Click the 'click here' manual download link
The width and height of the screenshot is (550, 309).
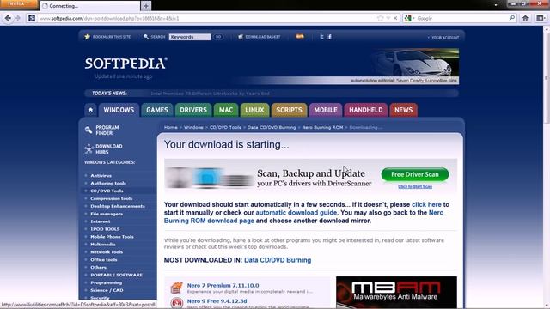tap(426, 204)
